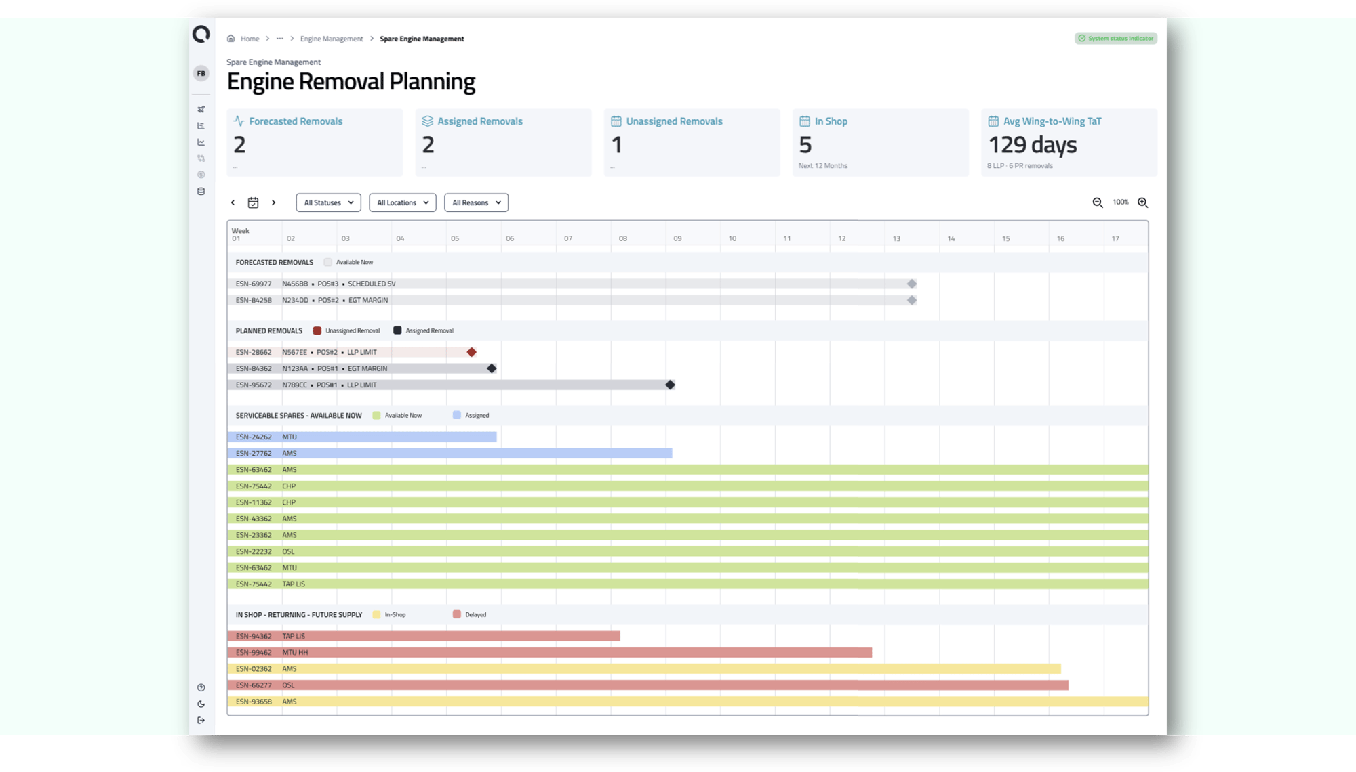Screen dimensions: 1356x772
Task: Go to Engine Management breadcrumb
Action: (x=332, y=39)
